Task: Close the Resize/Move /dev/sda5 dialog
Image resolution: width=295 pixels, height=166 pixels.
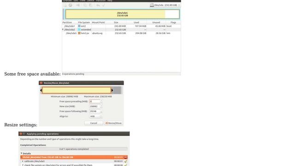Action: coord(41,83)
